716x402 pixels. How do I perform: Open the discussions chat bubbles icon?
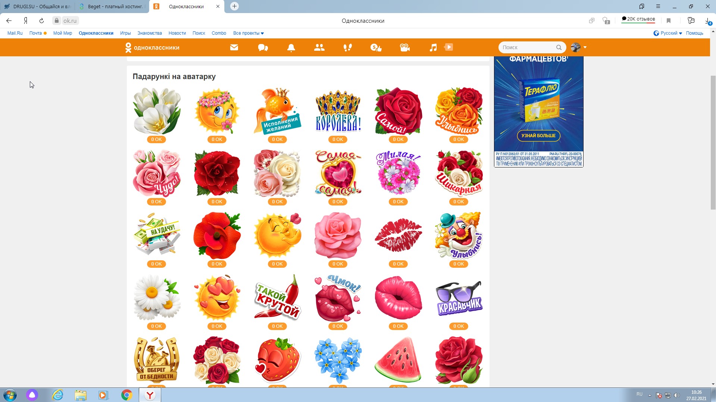click(x=263, y=47)
